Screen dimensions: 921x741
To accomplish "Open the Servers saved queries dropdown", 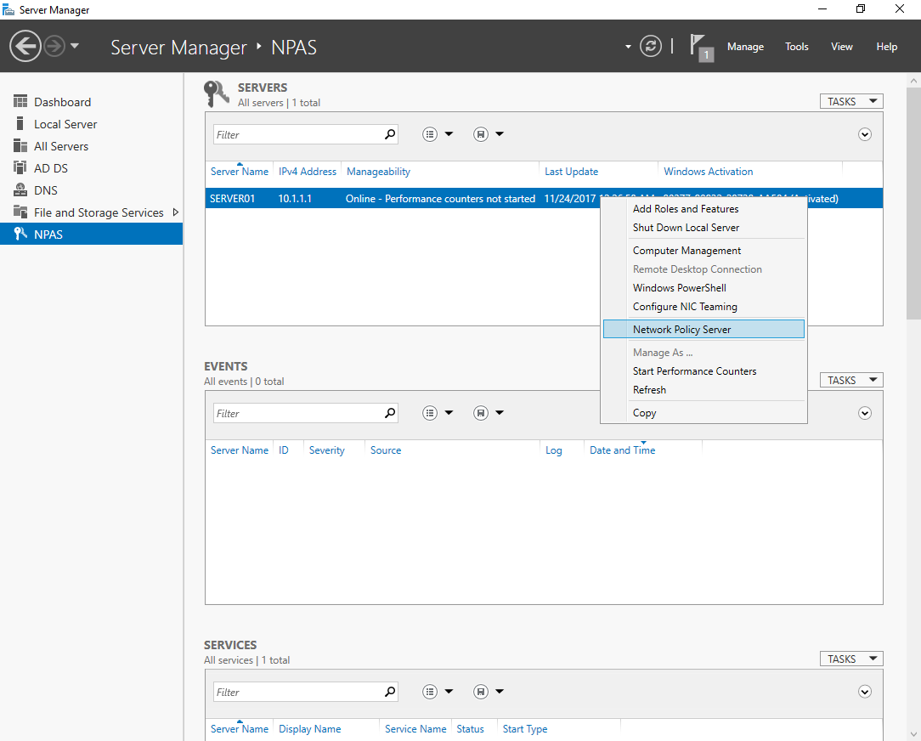I will [489, 134].
